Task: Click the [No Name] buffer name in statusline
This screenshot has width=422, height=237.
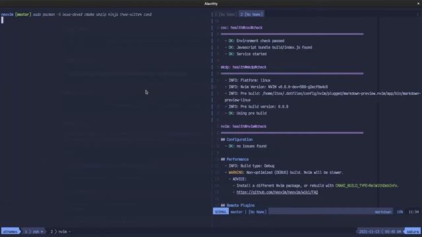Action: [257, 212]
